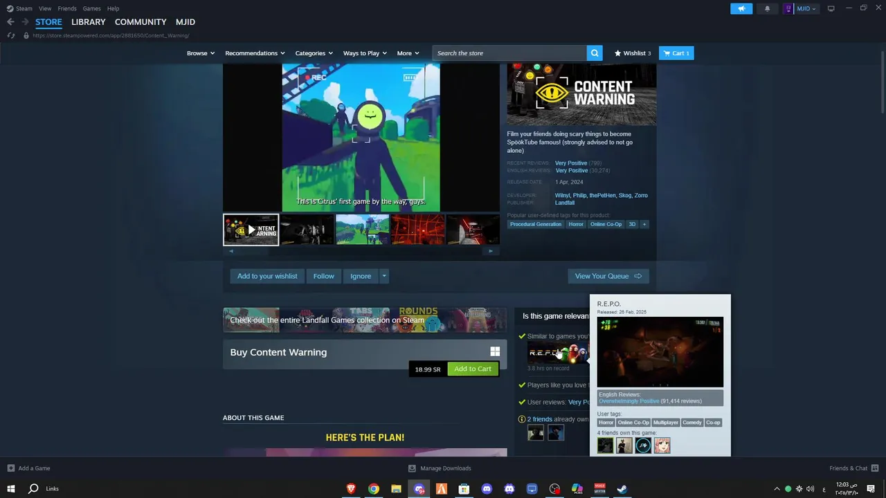Click the STORE tab
Screen dimensions: 886x498
tap(48, 22)
